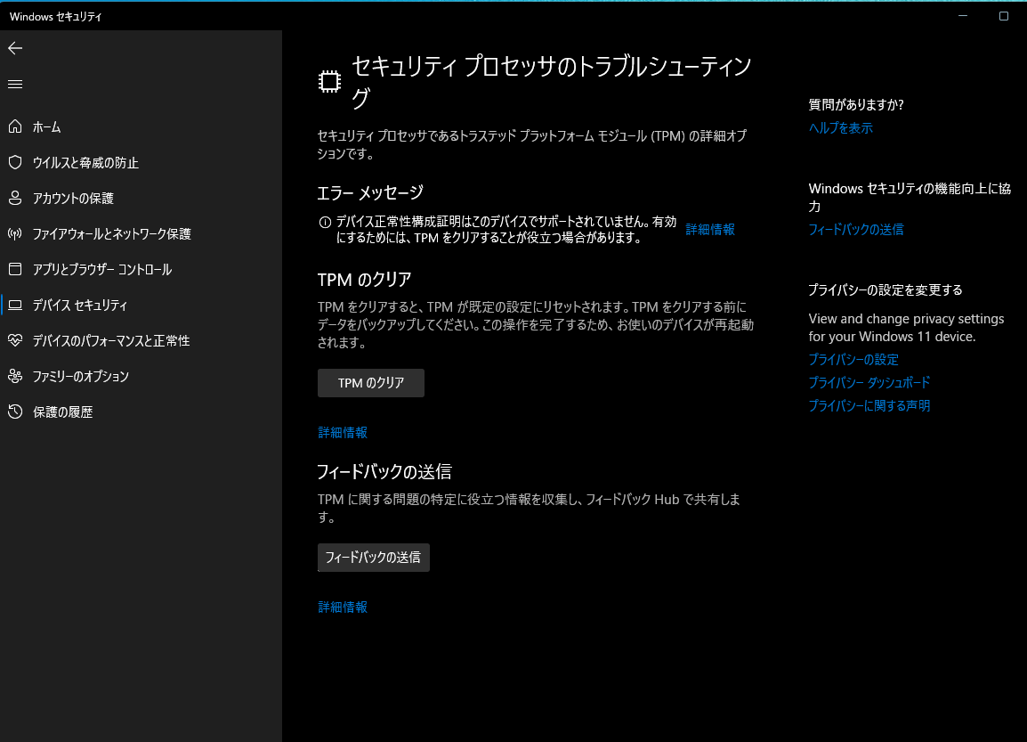Select the アプリとブラウザー コントロール icon
Screen dimensions: 1027x742
(x=14, y=269)
